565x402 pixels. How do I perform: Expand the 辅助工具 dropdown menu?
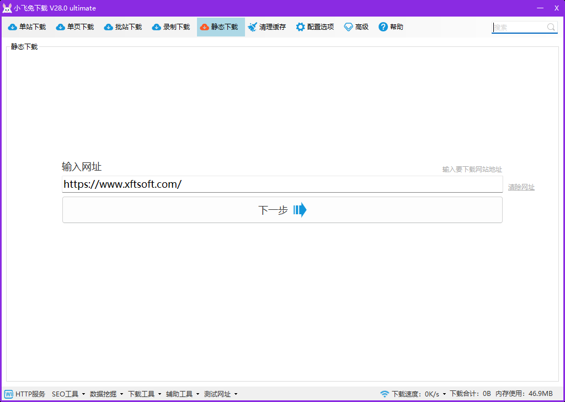tap(183, 394)
